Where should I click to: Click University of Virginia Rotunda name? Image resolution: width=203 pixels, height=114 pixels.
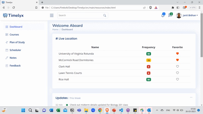tap(76, 54)
